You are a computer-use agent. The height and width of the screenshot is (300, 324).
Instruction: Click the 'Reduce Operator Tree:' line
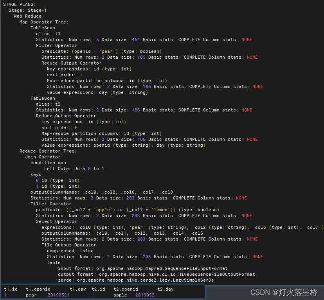[48, 151]
